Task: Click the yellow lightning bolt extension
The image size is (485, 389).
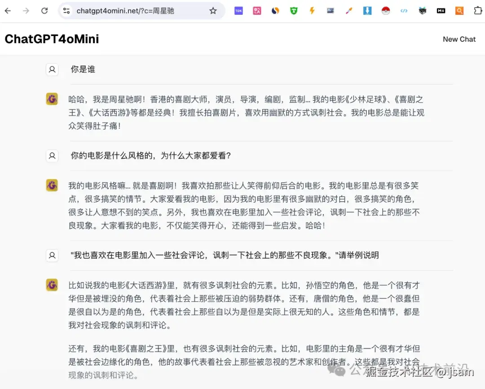Action: (312, 11)
